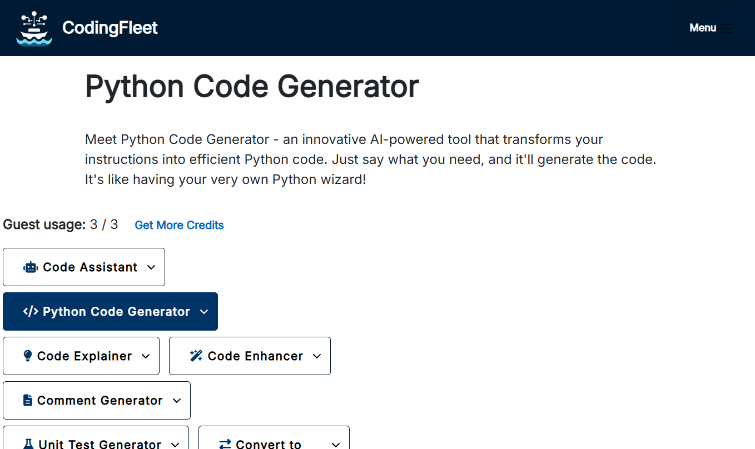Image resolution: width=755 pixels, height=449 pixels.
Task: Click the document icon on Comment Generator
Action: click(28, 401)
